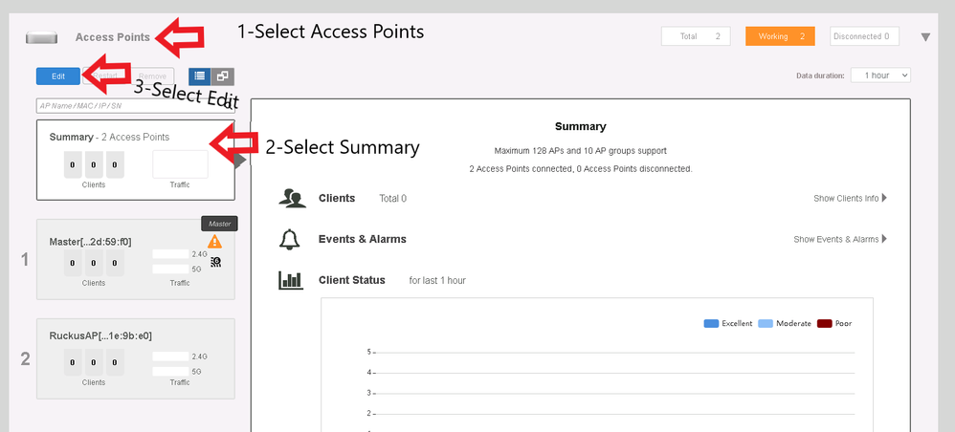
Task: Click the orange warning icon on Master AP
Action: (x=215, y=242)
